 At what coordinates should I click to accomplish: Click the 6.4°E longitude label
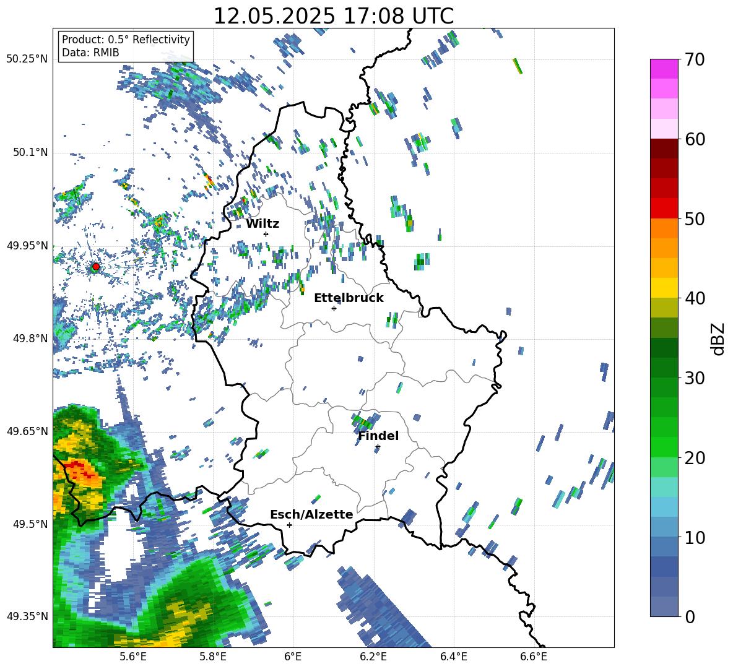pyautogui.click(x=454, y=657)
